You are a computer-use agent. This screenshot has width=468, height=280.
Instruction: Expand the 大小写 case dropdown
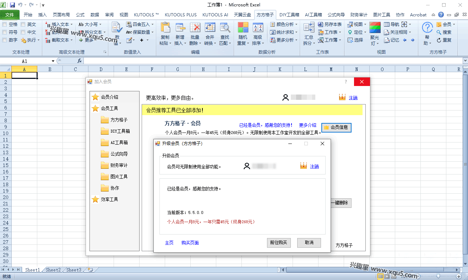pos(100,25)
